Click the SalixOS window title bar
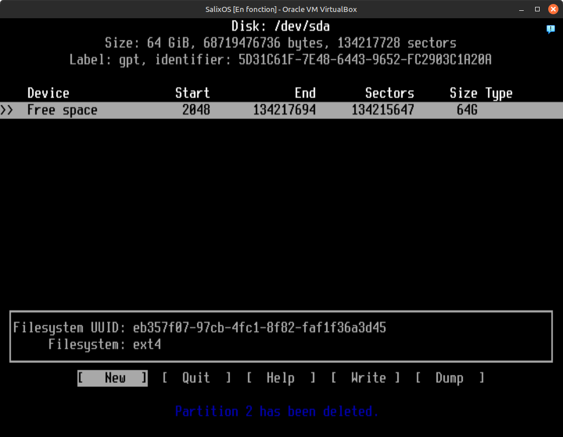 tap(281, 9)
